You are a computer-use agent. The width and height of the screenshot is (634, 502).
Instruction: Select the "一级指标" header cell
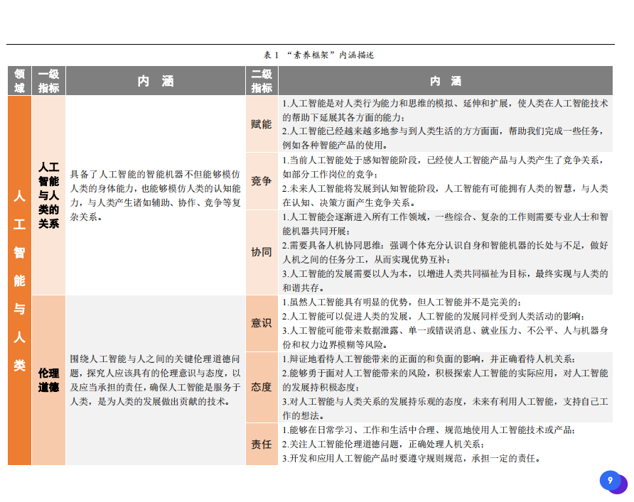tap(48, 81)
